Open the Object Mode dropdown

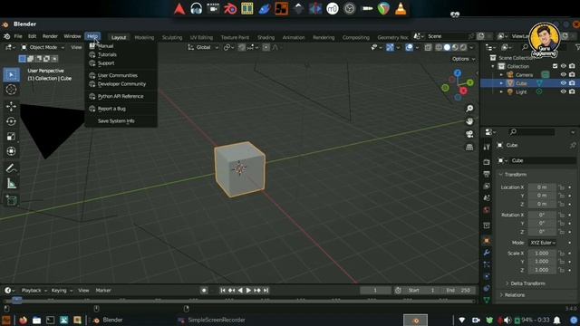click(43, 47)
